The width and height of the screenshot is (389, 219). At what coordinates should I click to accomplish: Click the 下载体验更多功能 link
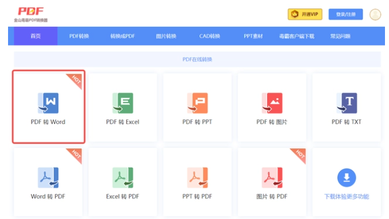(x=346, y=197)
